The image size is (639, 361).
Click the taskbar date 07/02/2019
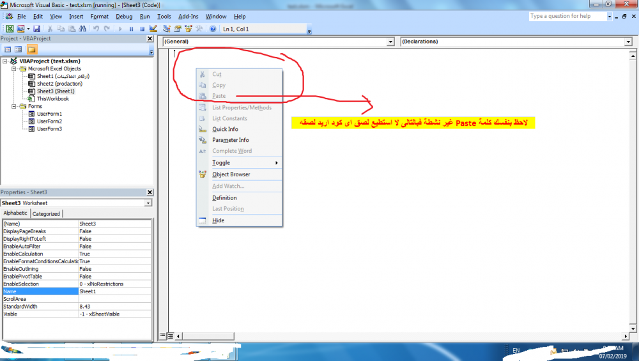613,356
